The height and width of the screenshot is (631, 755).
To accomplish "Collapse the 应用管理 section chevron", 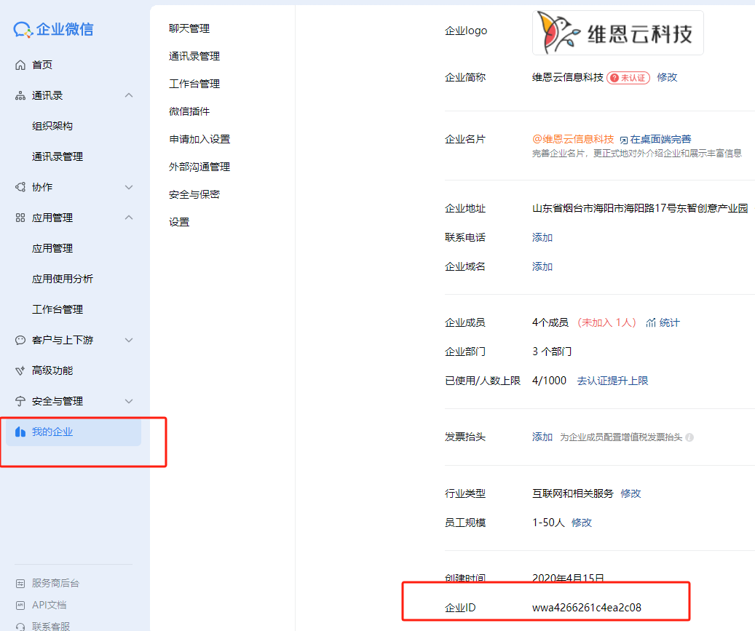I will [x=129, y=218].
